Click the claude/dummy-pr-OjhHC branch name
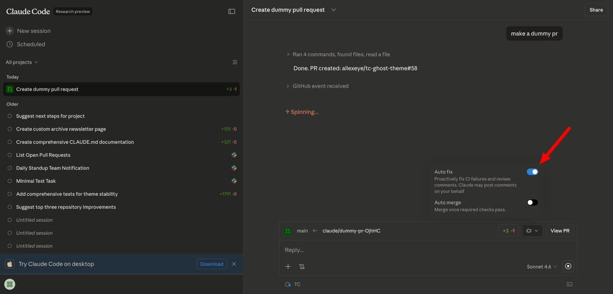The image size is (613, 294). coord(351,231)
